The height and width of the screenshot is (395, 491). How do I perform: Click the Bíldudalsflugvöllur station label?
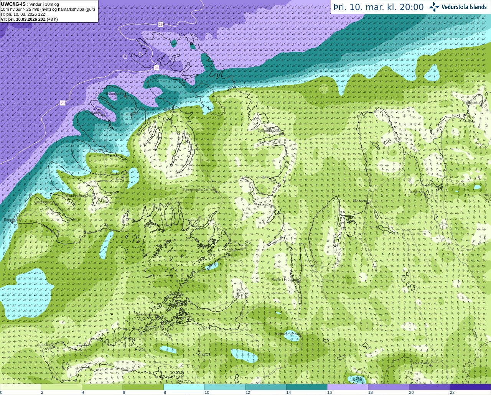click(80, 196)
